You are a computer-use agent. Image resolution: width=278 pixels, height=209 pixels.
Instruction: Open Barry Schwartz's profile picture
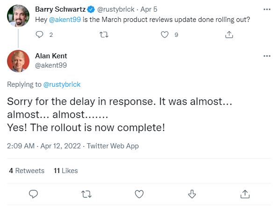coord(18,16)
